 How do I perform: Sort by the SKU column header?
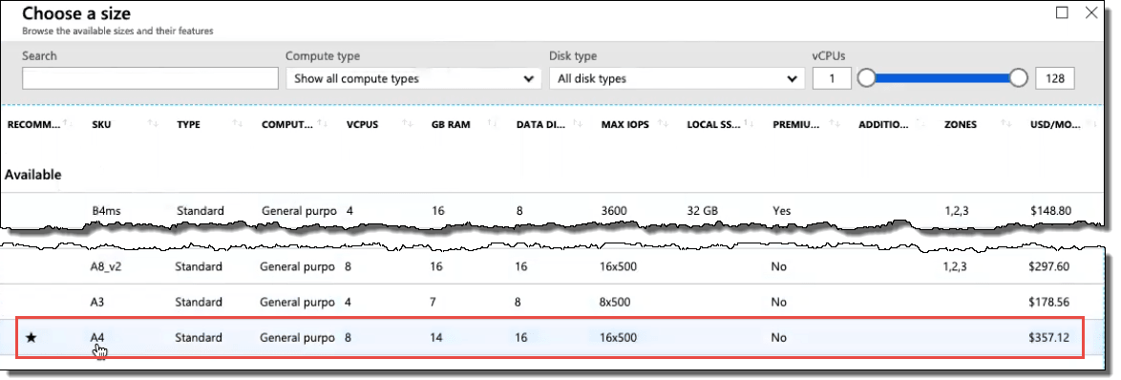(101, 124)
